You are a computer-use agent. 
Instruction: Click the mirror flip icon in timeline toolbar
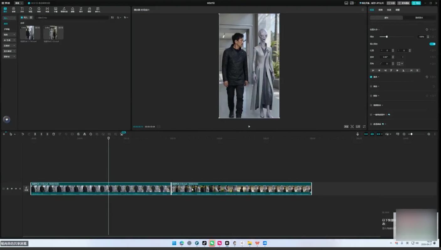[85, 134]
